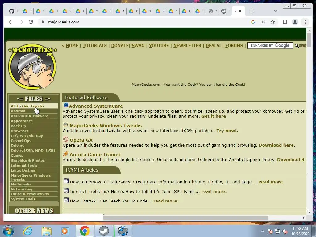The height and width of the screenshot is (237, 316).
Task: View site information lock icon
Action: point(43,22)
